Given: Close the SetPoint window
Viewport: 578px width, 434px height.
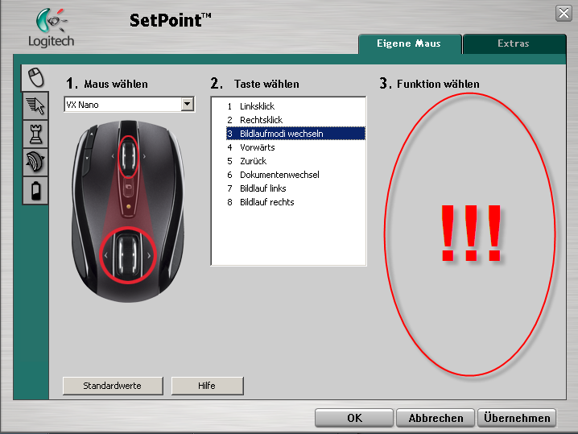Looking at the screenshot, I should (564, 13).
